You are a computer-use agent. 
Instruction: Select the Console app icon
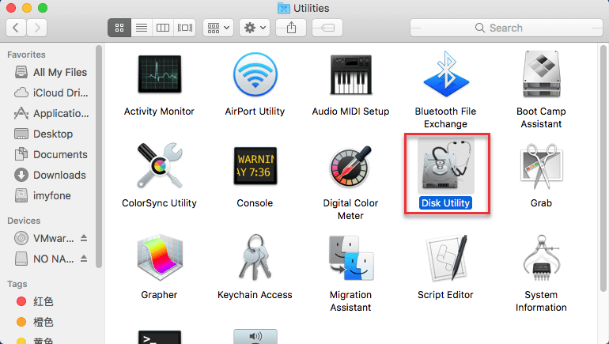(x=255, y=166)
